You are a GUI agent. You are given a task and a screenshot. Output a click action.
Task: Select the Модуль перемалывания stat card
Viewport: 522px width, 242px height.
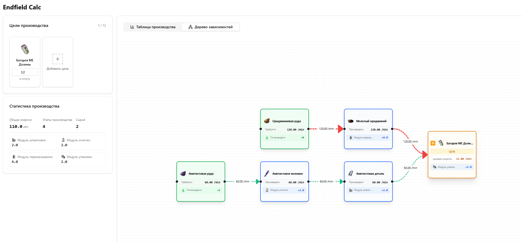pyautogui.click(x=33, y=159)
